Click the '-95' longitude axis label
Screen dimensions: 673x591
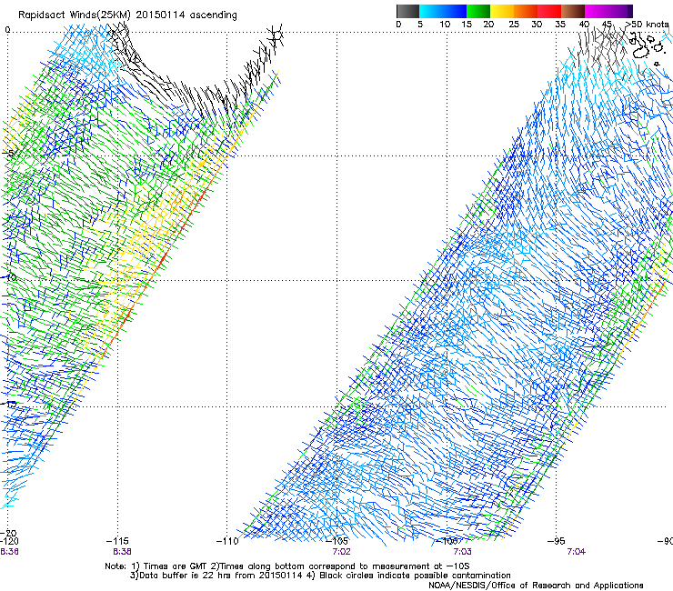(557, 541)
